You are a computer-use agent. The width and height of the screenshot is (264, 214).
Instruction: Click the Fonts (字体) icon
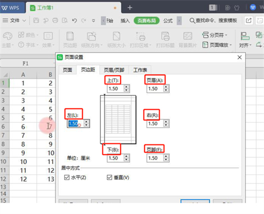coord(21,44)
